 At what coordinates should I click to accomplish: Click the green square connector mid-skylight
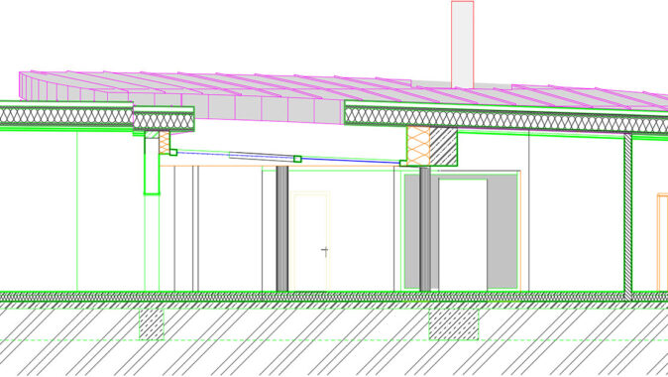pos(297,159)
